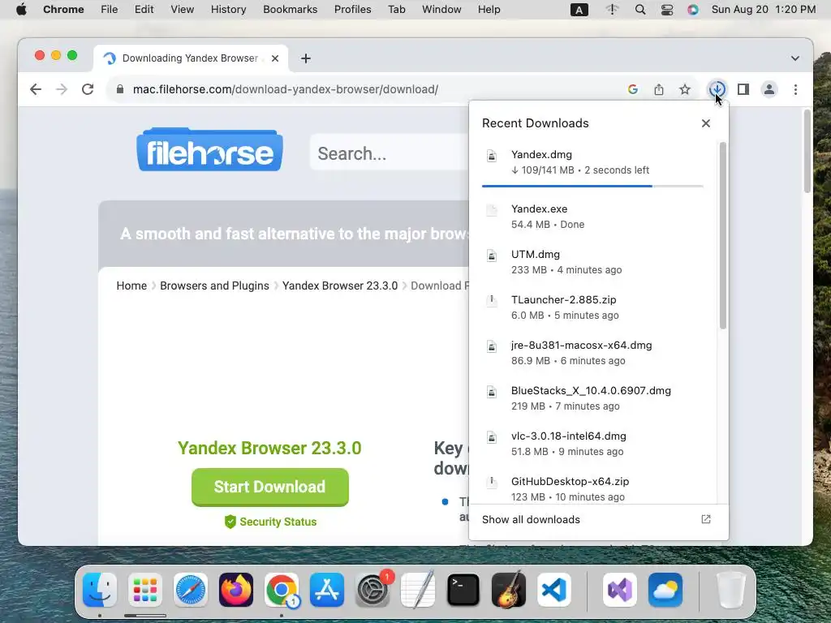Close the Downloading Yandex Browser tab
The width and height of the screenshot is (831, 623).
pyautogui.click(x=275, y=58)
